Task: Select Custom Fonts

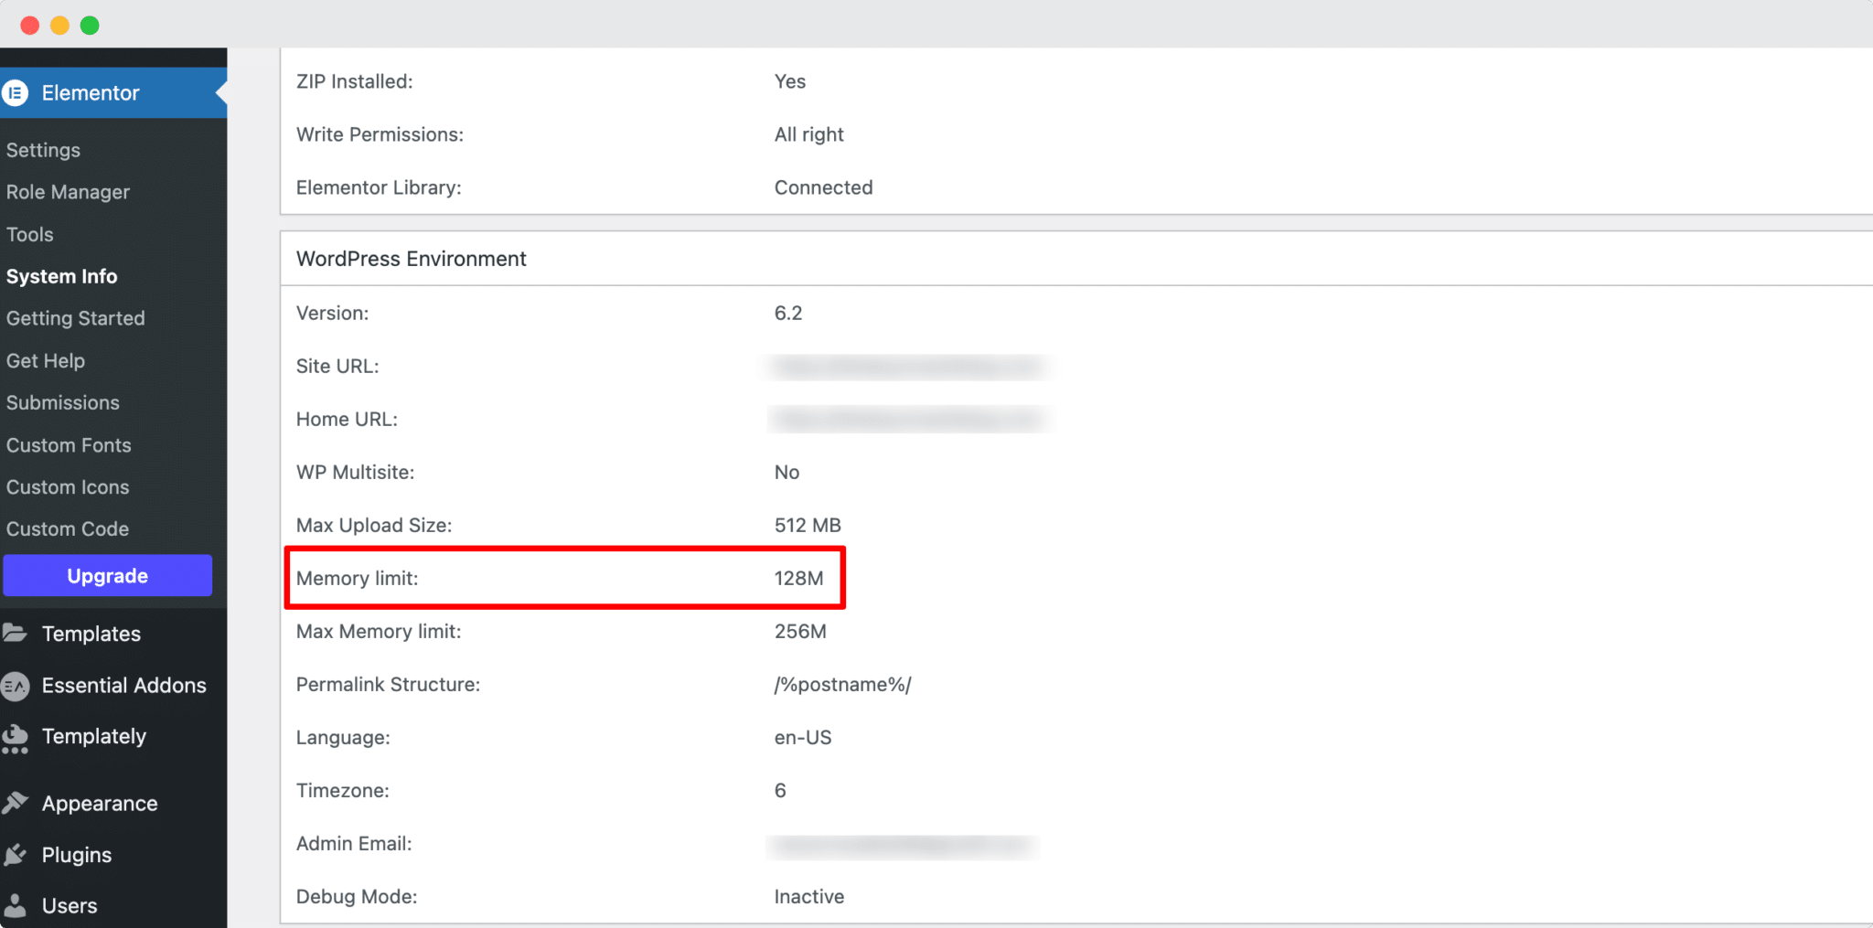Action: (69, 445)
